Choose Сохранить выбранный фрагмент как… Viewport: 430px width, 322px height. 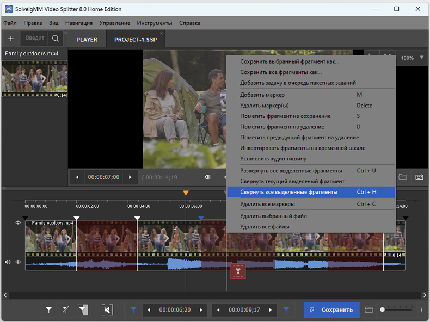pos(311,61)
